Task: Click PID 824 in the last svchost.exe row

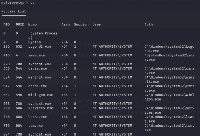Action: click(x=6, y=134)
